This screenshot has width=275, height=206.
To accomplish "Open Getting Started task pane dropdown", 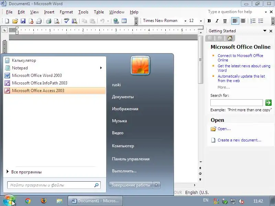I will 265,31.
